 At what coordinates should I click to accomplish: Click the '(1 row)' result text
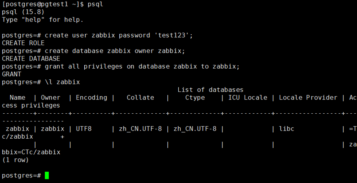tap(15, 160)
